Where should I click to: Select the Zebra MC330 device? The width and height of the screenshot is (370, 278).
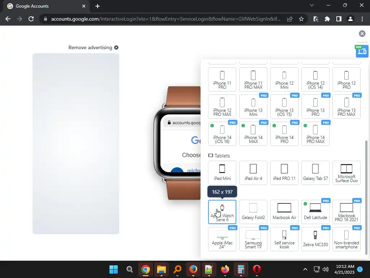click(x=315, y=239)
